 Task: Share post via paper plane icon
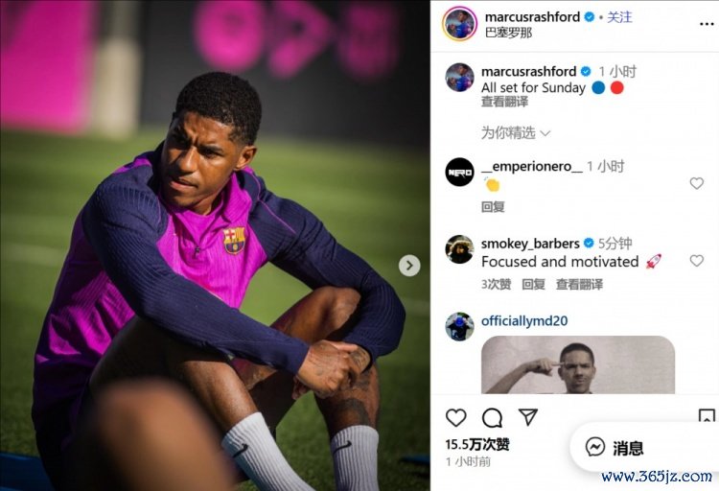[x=528, y=416]
